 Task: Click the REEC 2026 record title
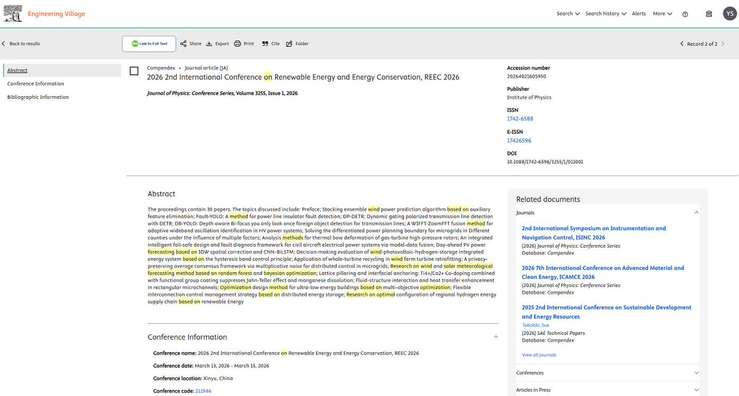(303, 78)
